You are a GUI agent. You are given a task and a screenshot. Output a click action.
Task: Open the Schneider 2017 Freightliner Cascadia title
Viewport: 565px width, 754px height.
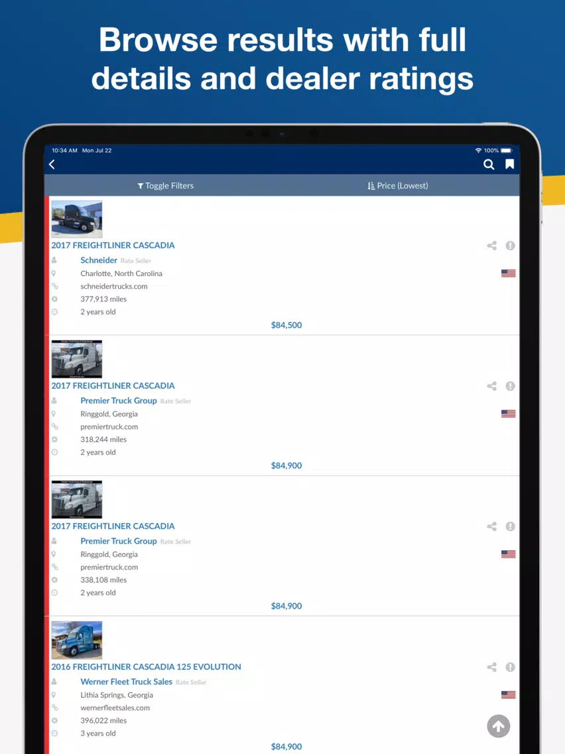[x=113, y=245]
